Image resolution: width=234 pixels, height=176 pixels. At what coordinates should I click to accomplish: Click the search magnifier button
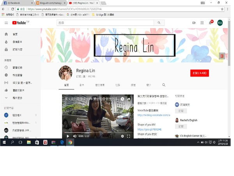click(x=159, y=23)
